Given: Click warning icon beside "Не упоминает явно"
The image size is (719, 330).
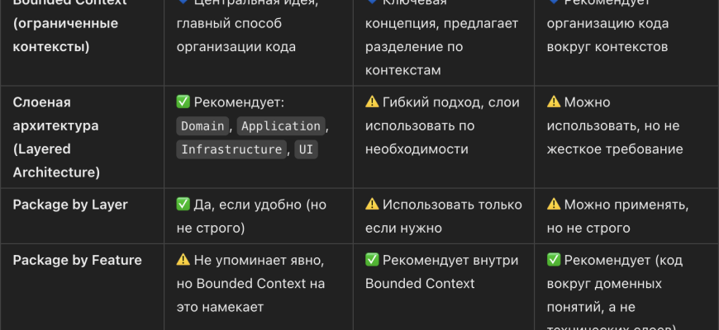Looking at the screenshot, I should click(x=183, y=261).
